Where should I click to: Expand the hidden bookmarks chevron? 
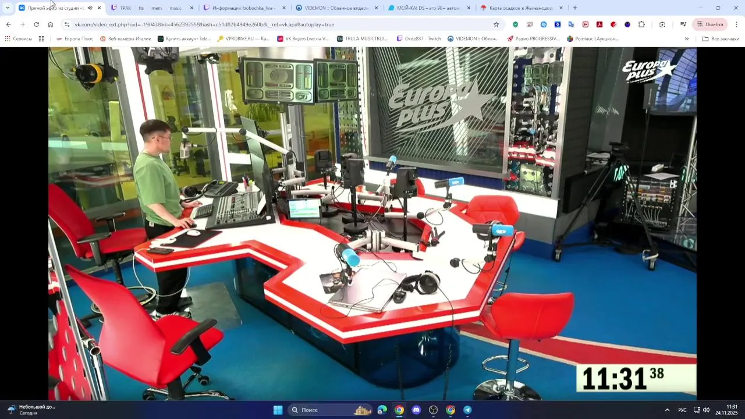pyautogui.click(x=686, y=39)
